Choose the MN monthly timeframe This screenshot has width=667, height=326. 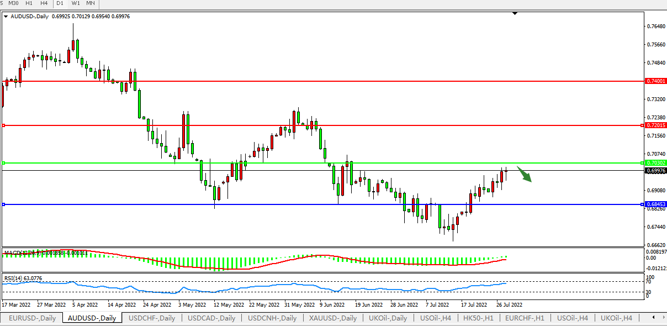[91, 3]
